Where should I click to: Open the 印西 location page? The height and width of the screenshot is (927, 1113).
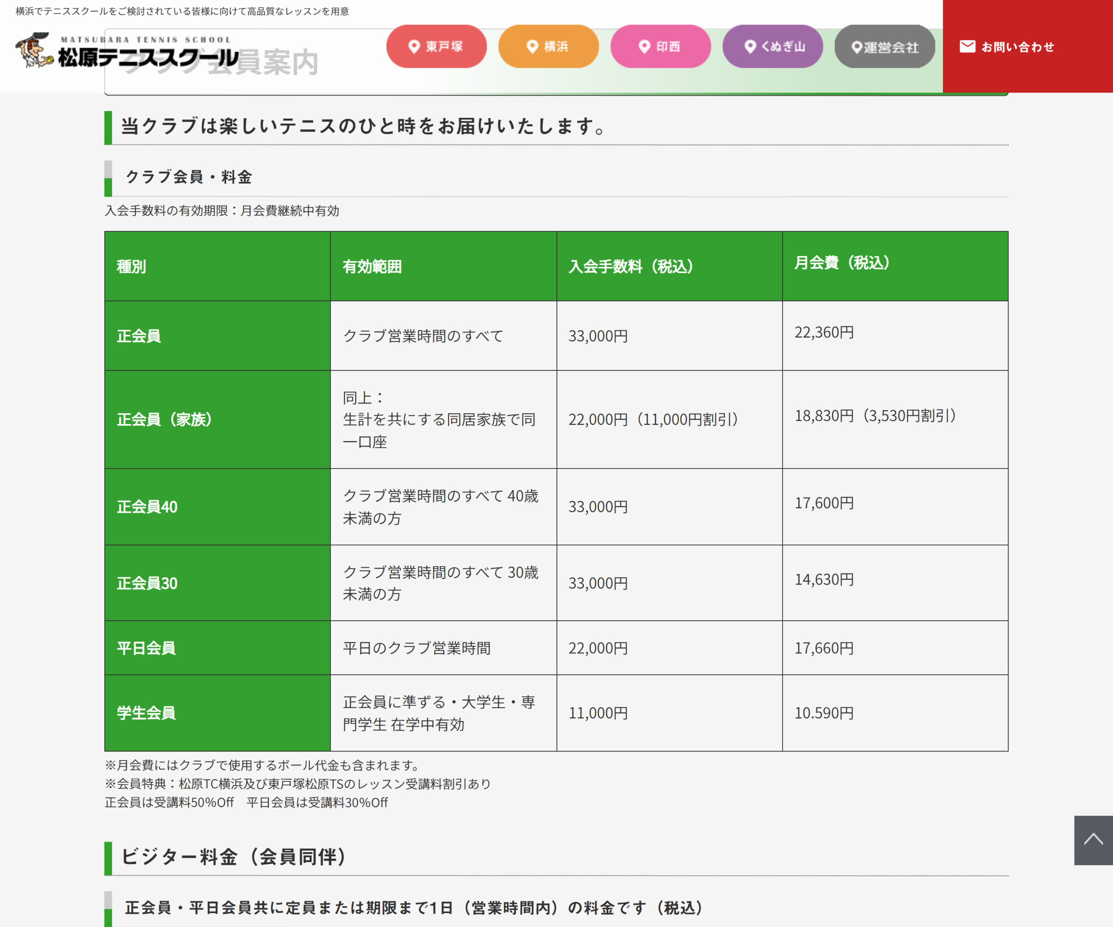click(x=660, y=47)
